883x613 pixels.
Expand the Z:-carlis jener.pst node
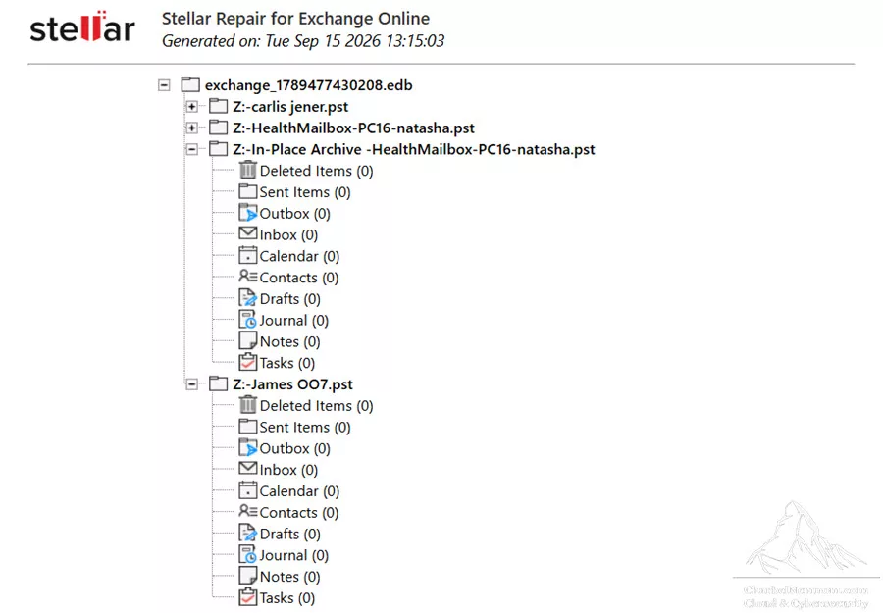[x=192, y=107]
